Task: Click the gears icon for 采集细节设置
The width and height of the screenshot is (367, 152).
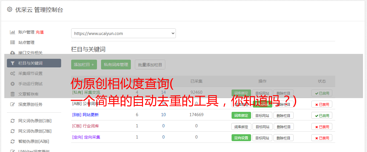Action: [12, 73]
